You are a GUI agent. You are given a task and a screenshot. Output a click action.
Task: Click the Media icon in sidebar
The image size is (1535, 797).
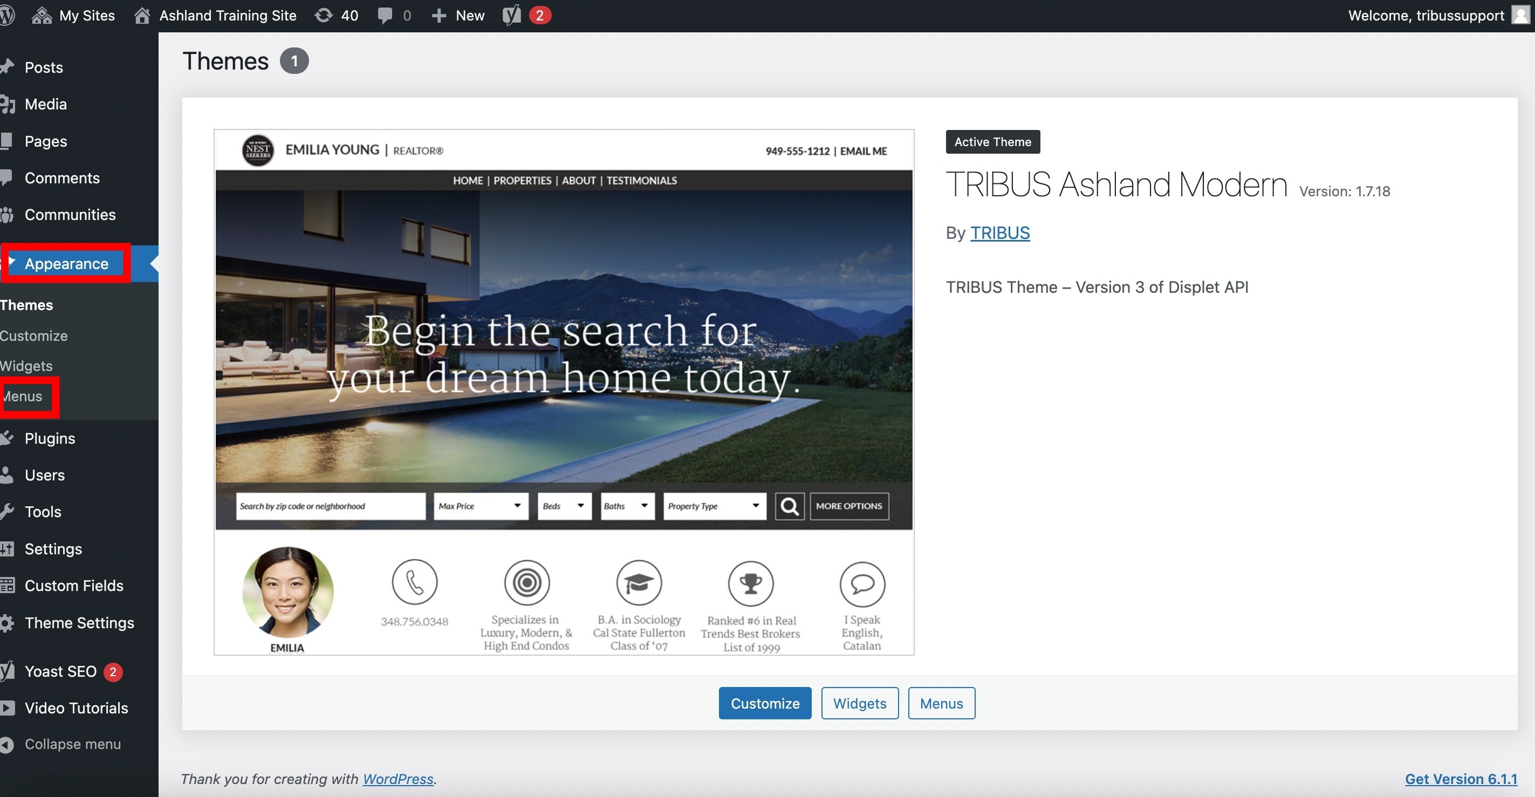(7, 104)
